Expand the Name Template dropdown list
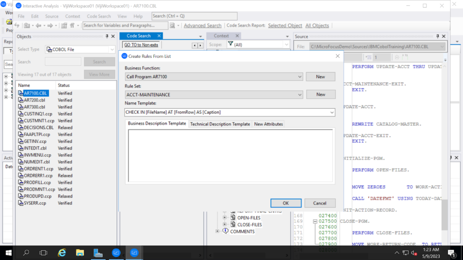 click(x=332, y=112)
